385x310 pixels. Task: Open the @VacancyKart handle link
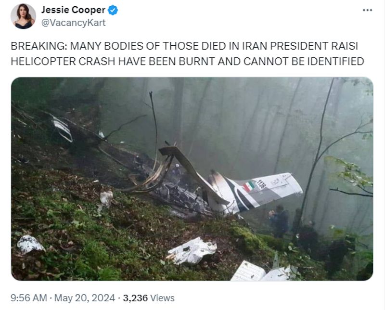tap(73, 23)
